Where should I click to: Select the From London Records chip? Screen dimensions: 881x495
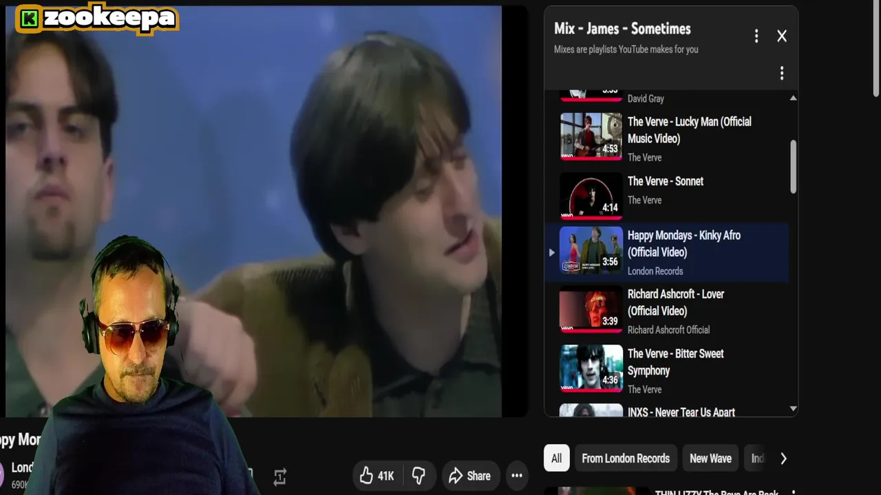626,459
